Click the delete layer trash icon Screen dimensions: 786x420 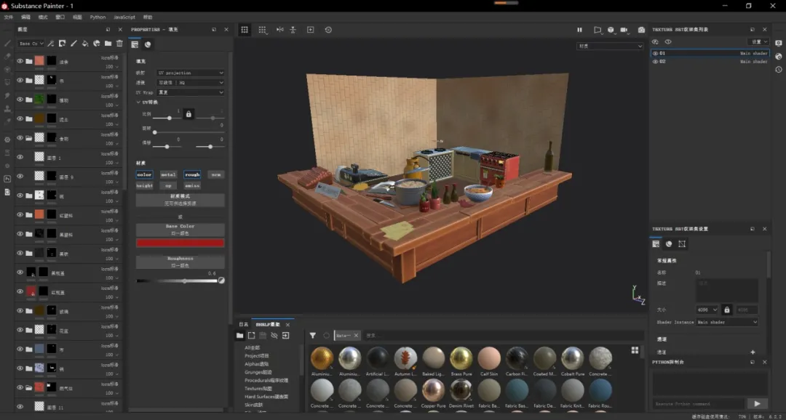[119, 44]
